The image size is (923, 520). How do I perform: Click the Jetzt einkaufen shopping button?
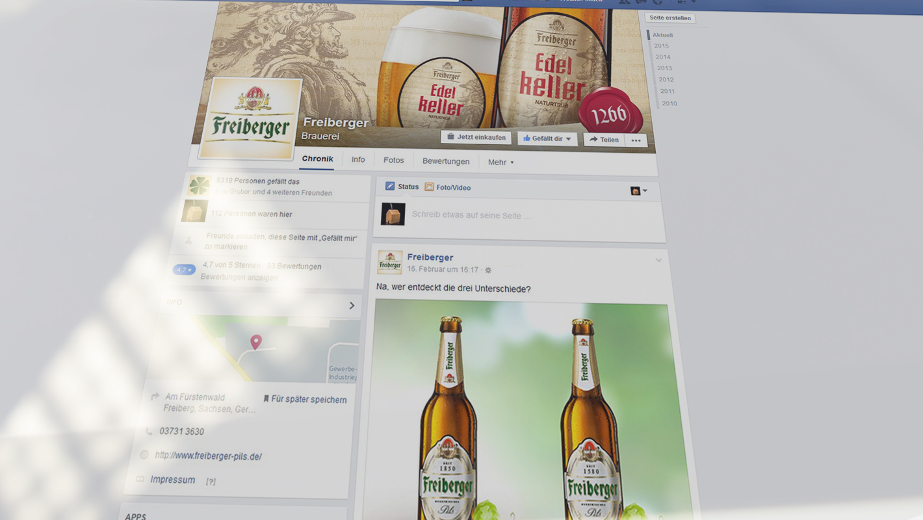[476, 137]
